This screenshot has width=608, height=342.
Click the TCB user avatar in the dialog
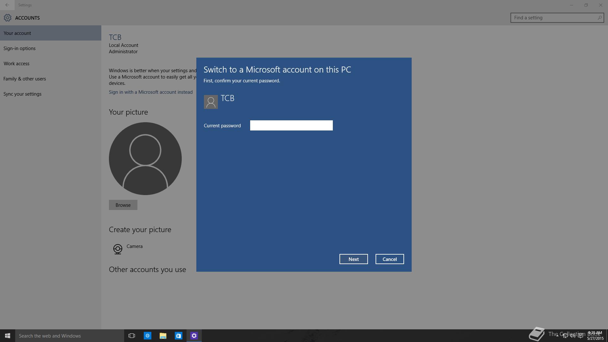pos(211,102)
